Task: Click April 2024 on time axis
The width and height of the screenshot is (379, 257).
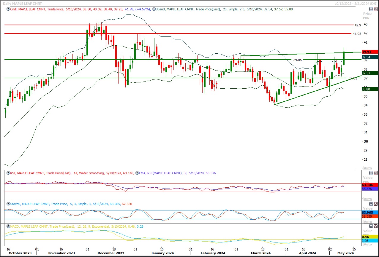Action: tap(307, 253)
